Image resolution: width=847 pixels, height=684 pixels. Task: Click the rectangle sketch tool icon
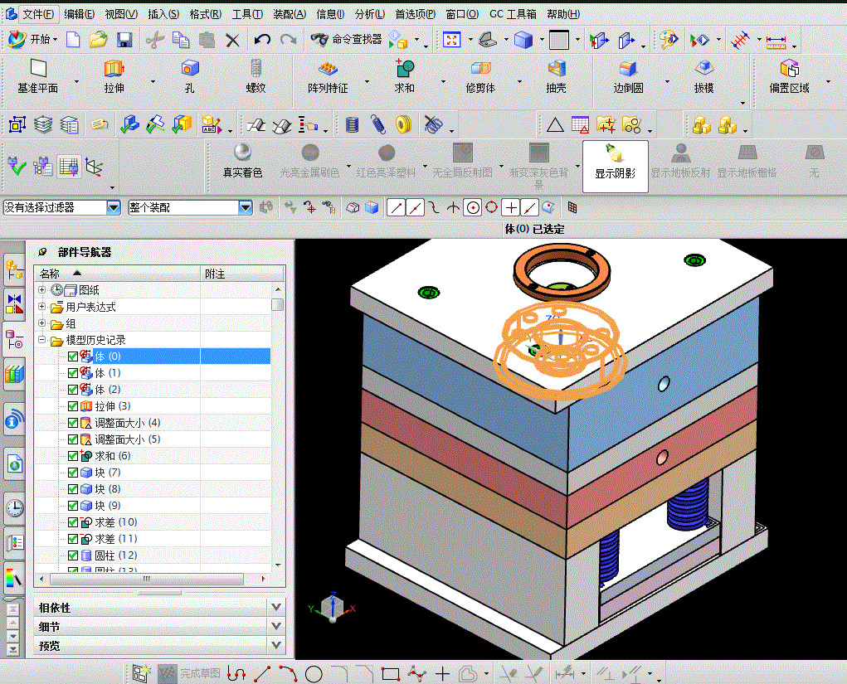391,674
